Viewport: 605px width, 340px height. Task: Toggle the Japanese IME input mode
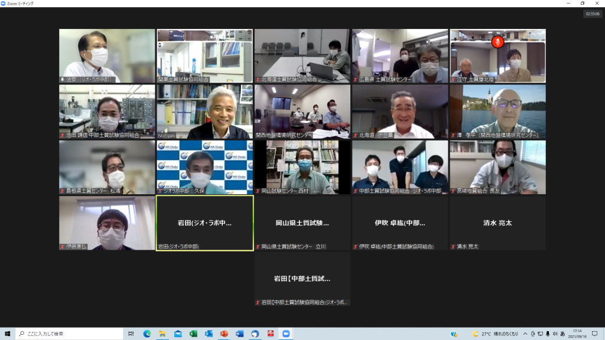pos(562,334)
